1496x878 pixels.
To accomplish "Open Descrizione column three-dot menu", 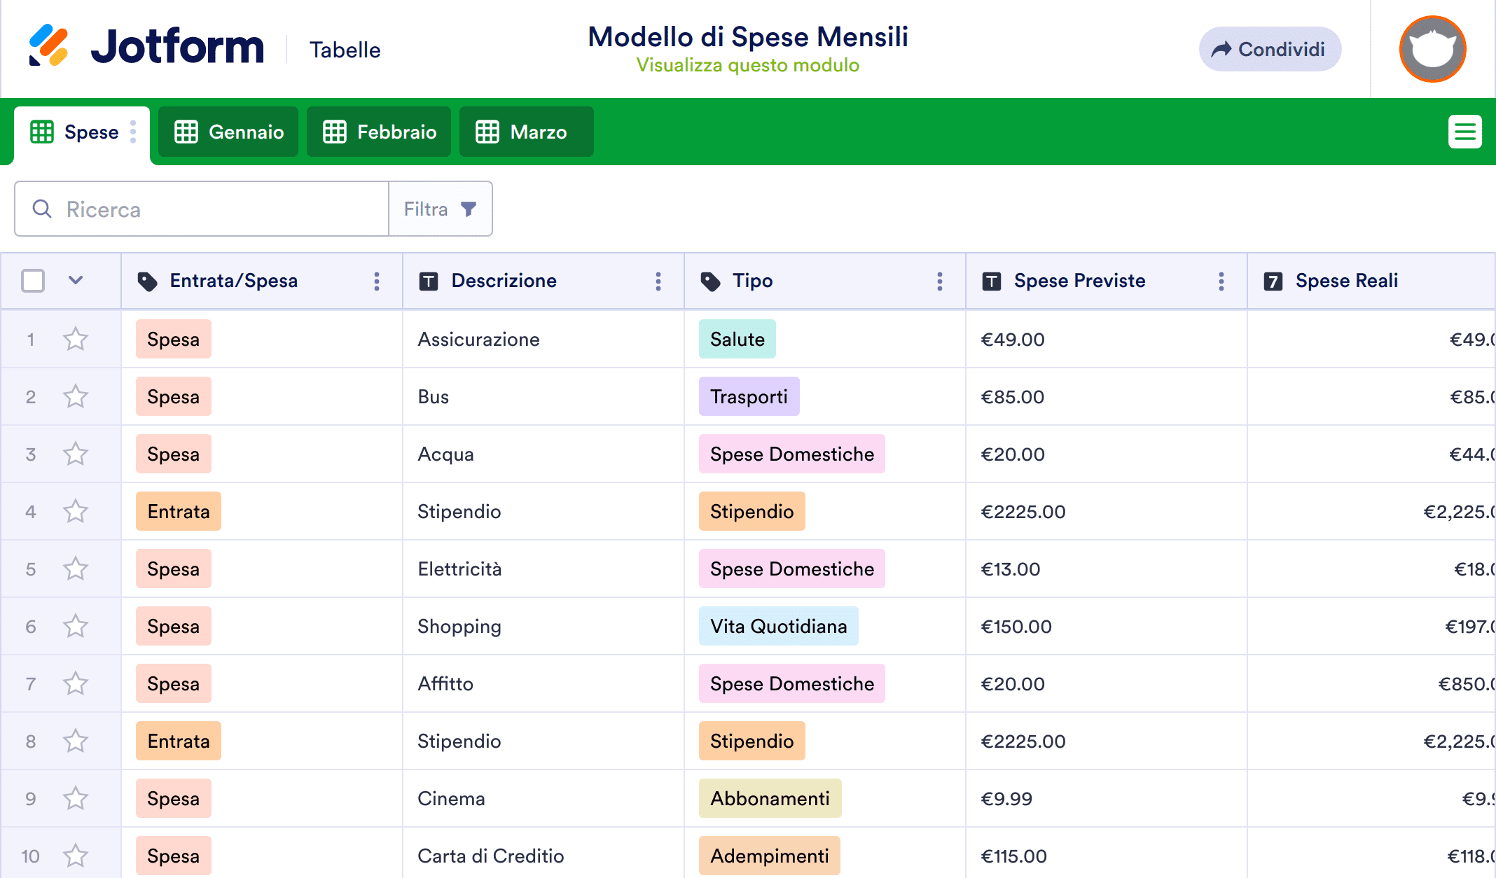I will click(658, 281).
